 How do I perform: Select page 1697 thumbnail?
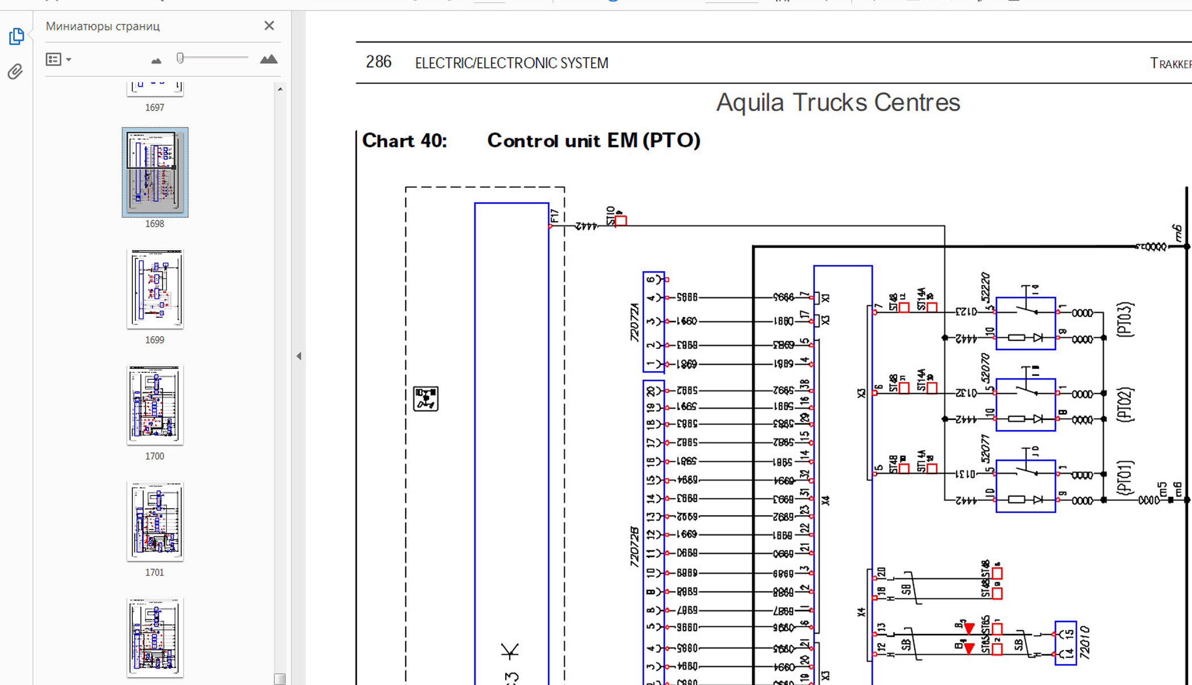click(x=155, y=89)
